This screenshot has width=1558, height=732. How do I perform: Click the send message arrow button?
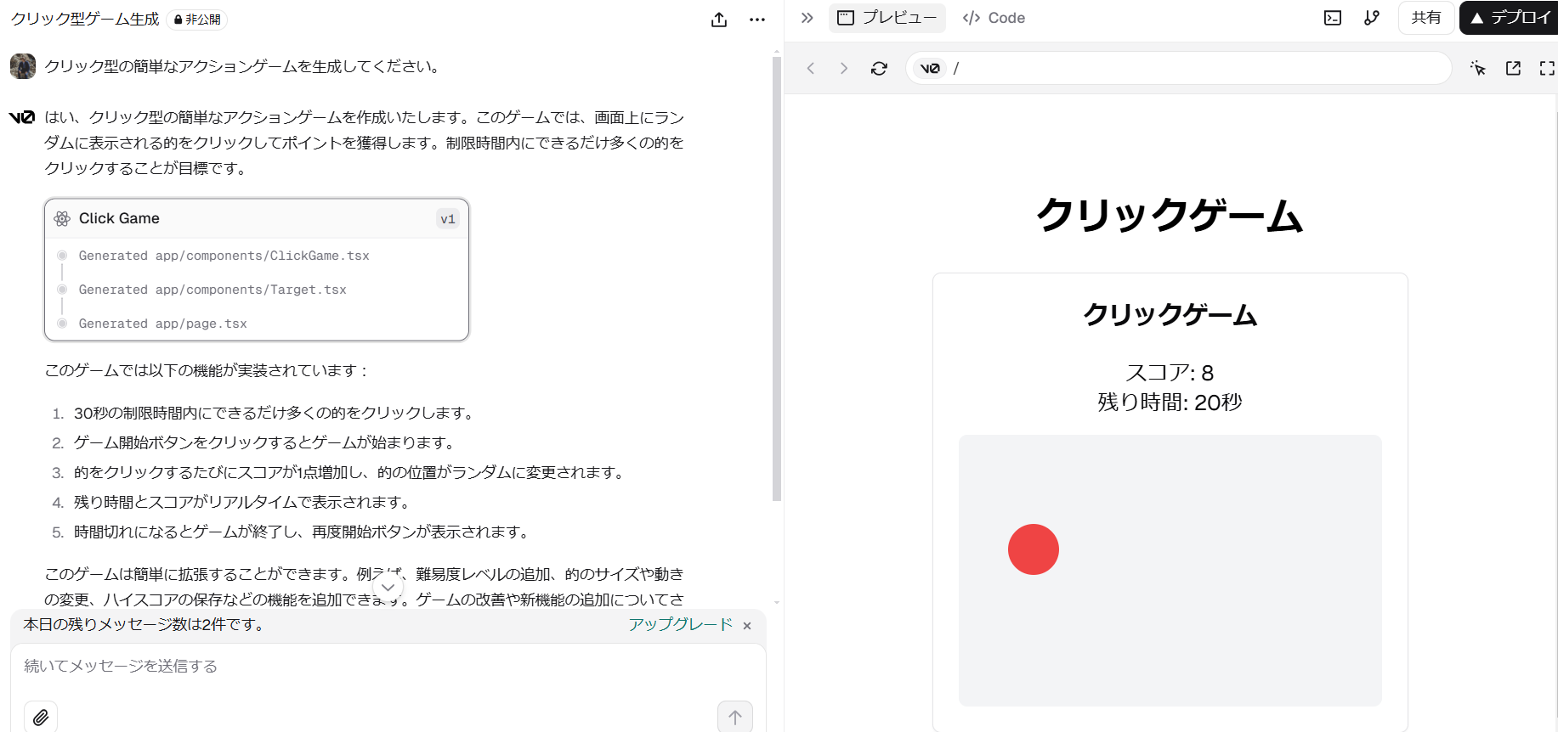click(735, 718)
